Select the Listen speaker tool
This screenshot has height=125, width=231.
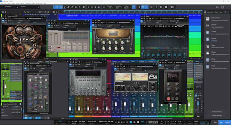click(84, 7)
